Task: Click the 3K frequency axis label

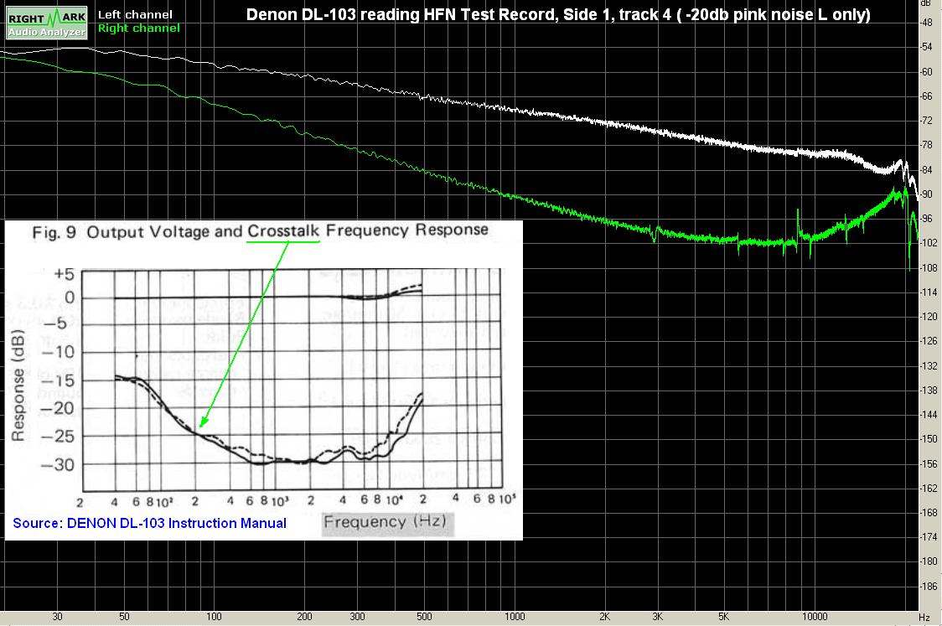Action: tap(657, 617)
